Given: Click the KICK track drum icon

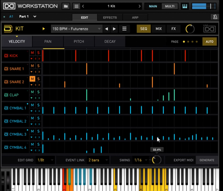Looking at the screenshot, I should tap(6, 56).
